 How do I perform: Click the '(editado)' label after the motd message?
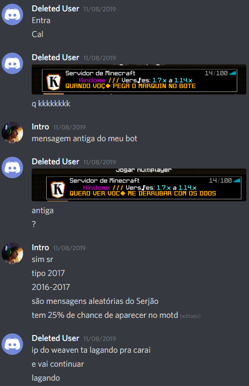pos(190,316)
